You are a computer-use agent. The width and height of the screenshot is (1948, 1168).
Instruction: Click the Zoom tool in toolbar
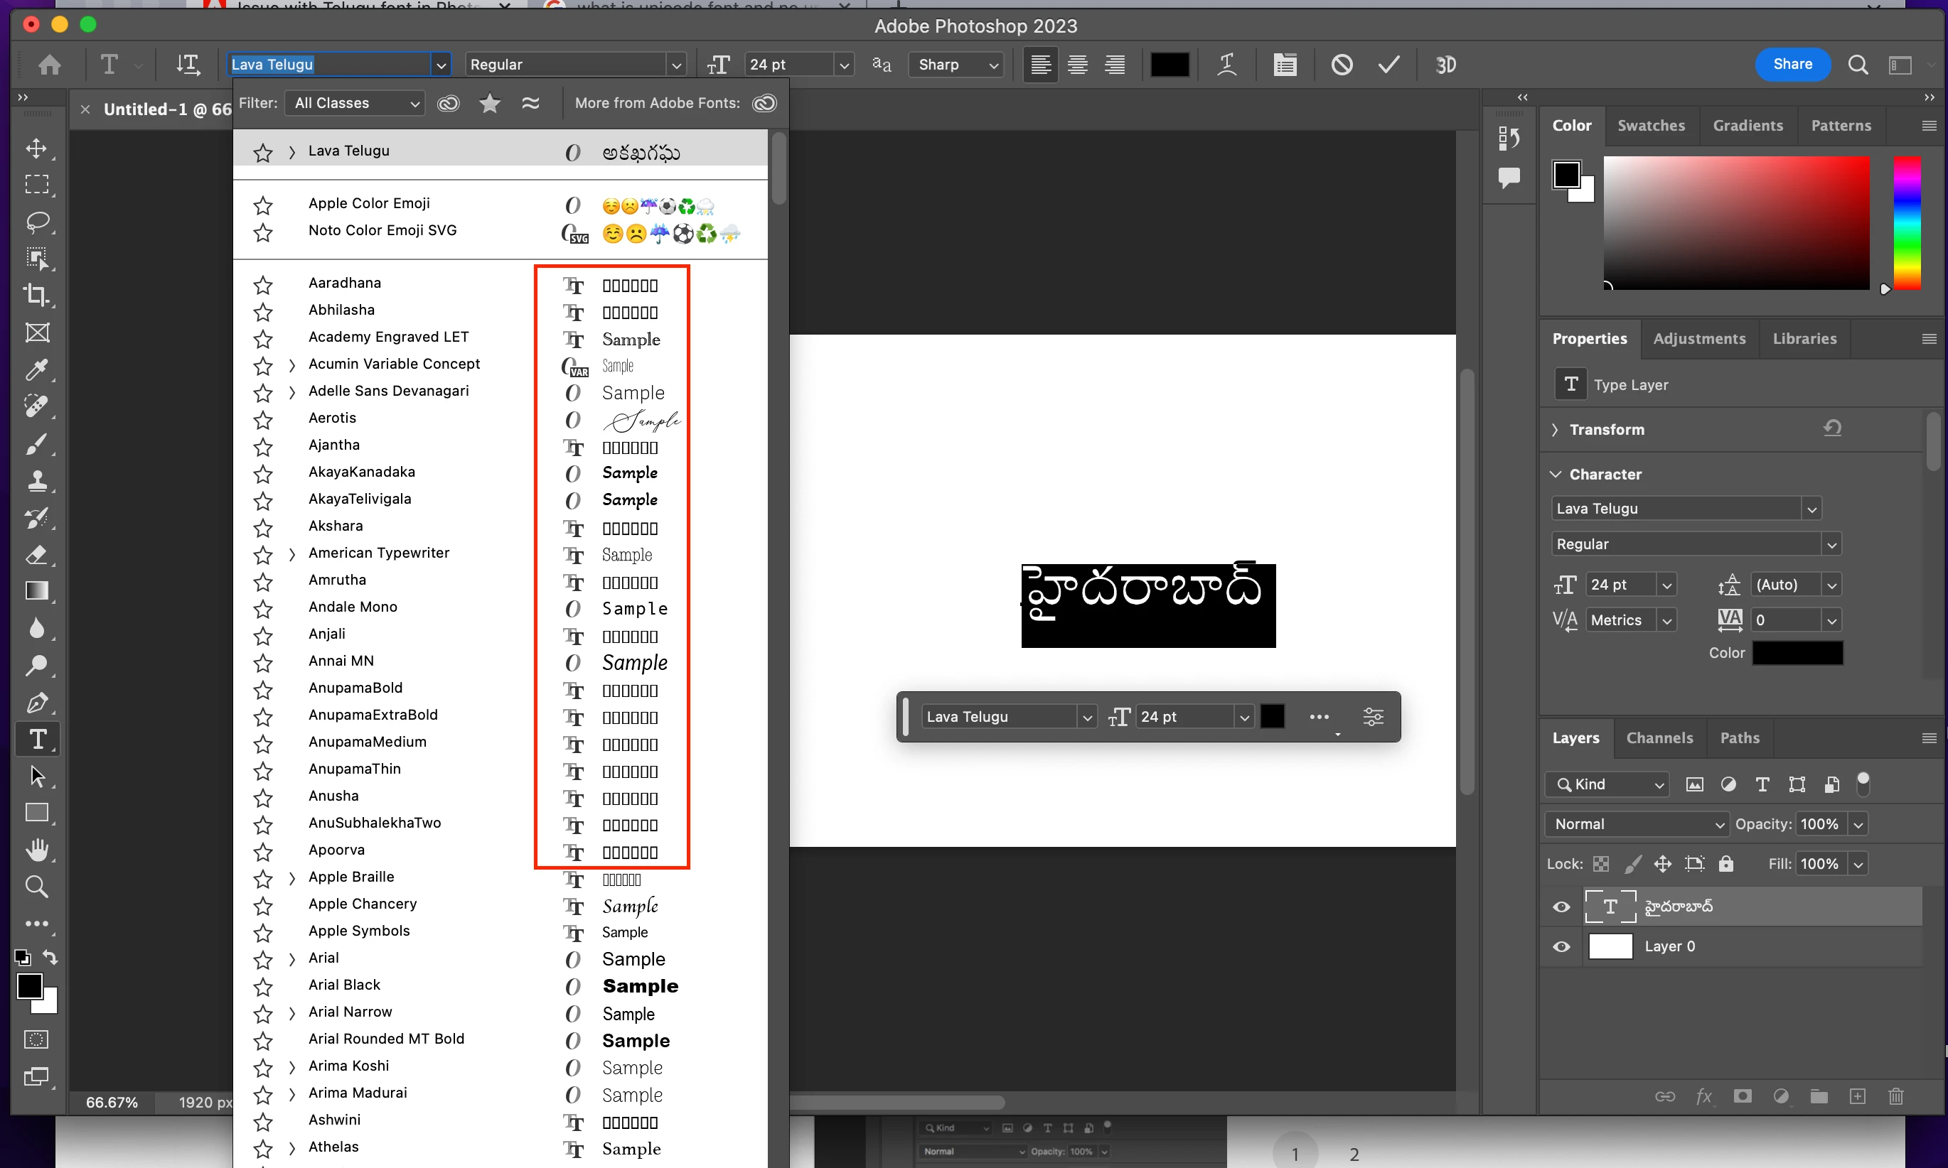pos(36,887)
